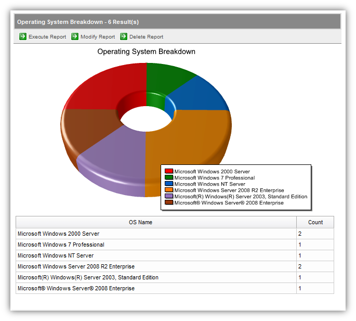Select table row Microsoft Windows 7 Professional
356x321 pixels.
pos(175,245)
